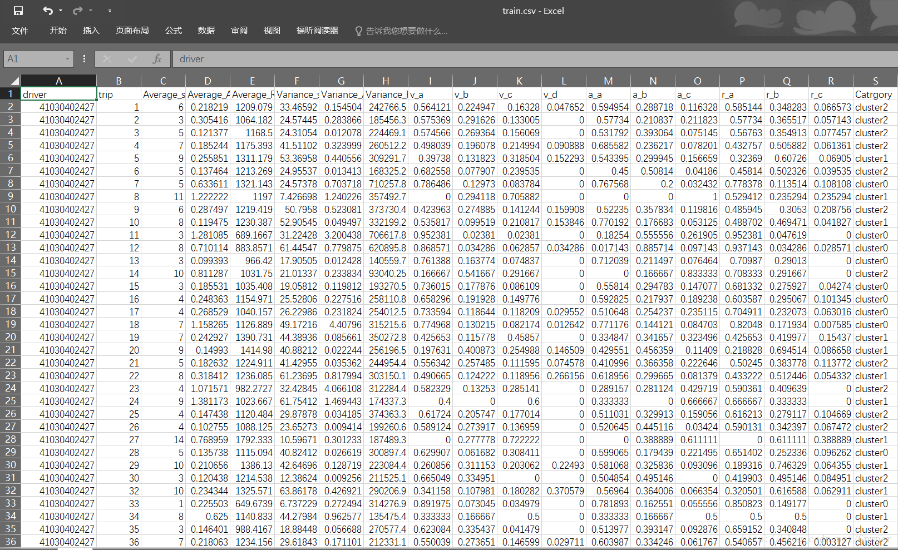
Task: Click the formula bar cancel X icon
Action: click(107, 59)
